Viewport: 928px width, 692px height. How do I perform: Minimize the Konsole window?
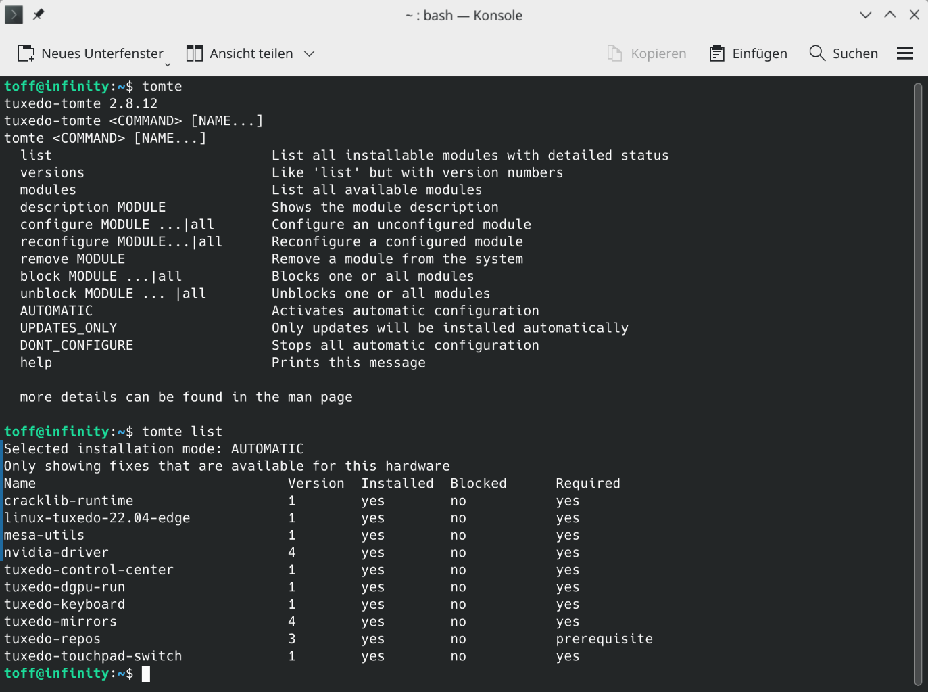(x=865, y=15)
